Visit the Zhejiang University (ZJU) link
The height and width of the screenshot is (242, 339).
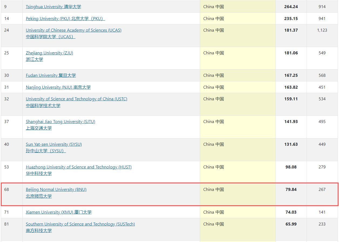49,56
